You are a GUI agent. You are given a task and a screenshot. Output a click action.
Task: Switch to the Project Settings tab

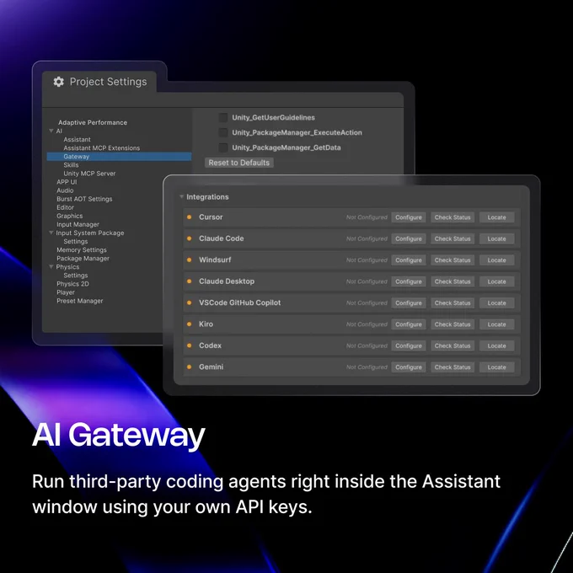pyautogui.click(x=99, y=82)
